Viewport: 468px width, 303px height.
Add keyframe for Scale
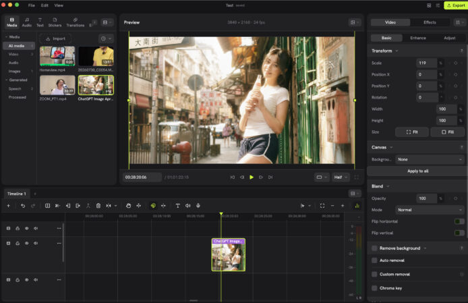tap(455, 63)
